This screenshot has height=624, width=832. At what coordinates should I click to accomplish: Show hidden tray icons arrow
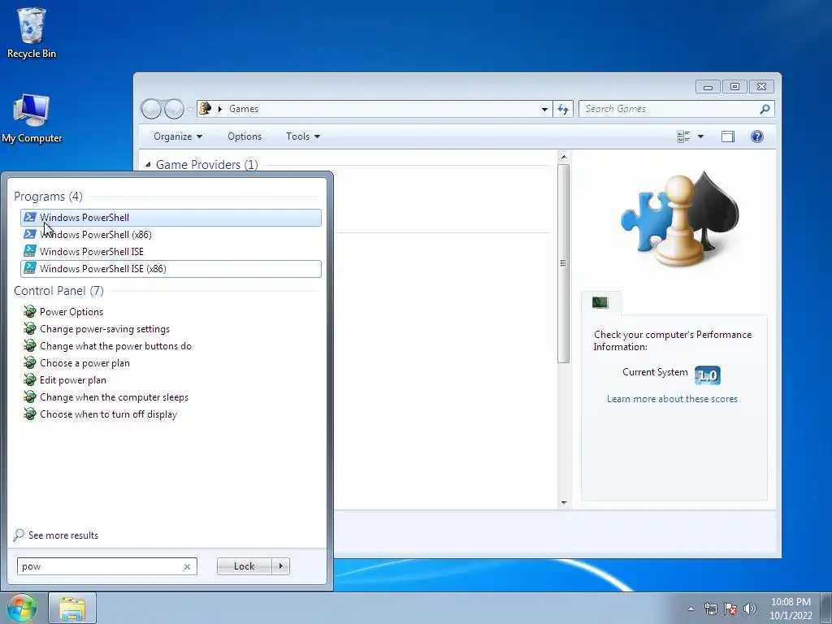click(691, 609)
